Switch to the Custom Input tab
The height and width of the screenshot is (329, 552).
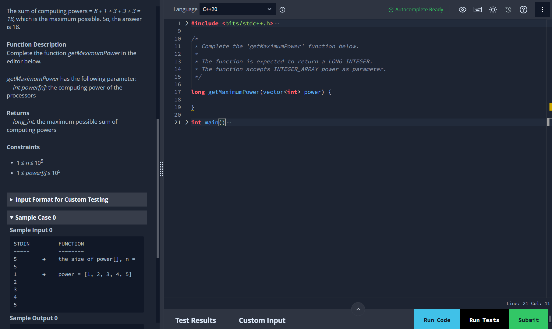click(x=262, y=320)
